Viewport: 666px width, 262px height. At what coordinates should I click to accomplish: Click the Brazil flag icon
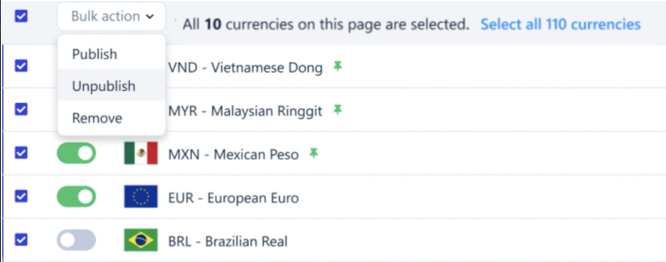point(141,240)
